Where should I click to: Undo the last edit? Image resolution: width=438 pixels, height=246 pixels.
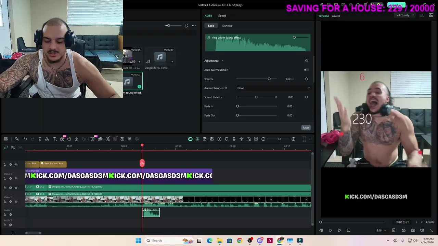(25, 139)
